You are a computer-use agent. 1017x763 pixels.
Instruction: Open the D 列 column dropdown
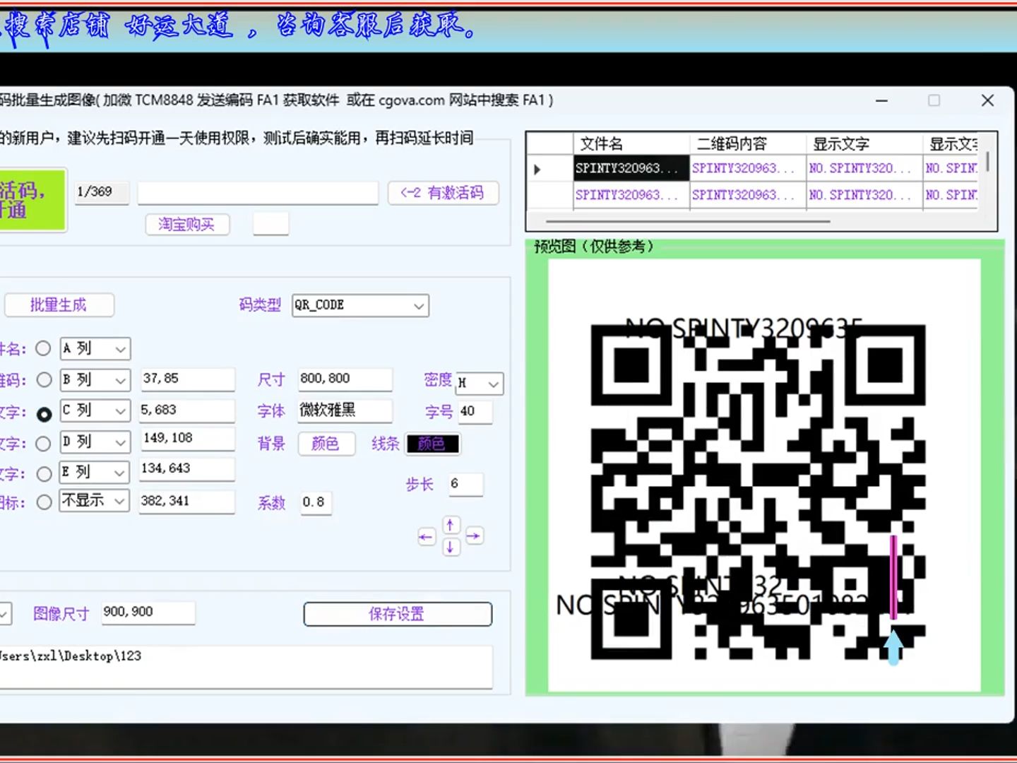[x=95, y=442]
